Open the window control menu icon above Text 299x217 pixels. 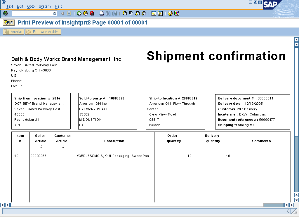pyautogui.click(x=4, y=2)
